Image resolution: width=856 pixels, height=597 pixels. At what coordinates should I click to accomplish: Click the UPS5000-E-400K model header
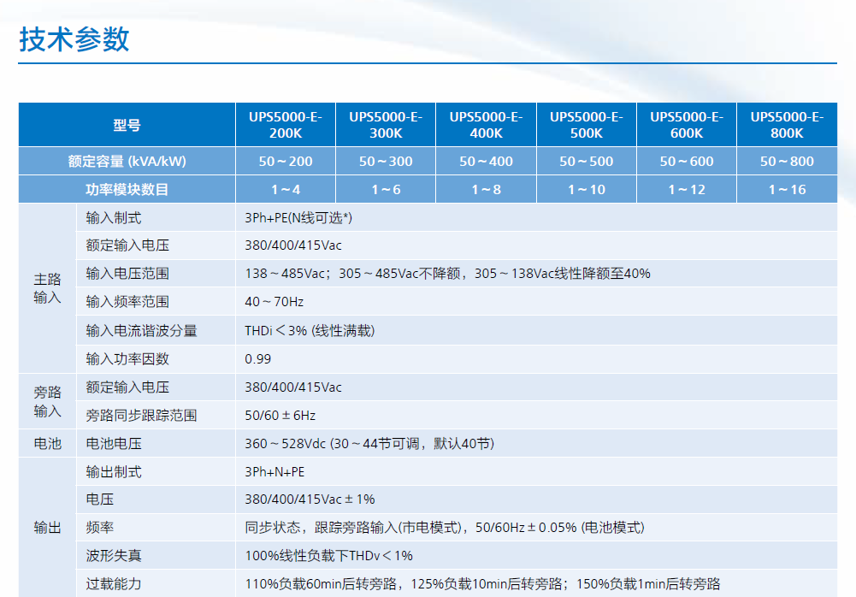pyautogui.click(x=486, y=125)
